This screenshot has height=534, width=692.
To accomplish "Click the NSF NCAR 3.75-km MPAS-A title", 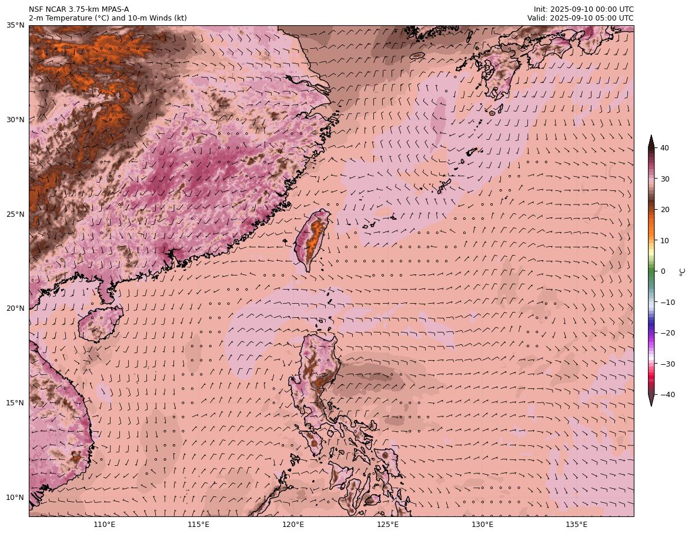I will coord(79,9).
